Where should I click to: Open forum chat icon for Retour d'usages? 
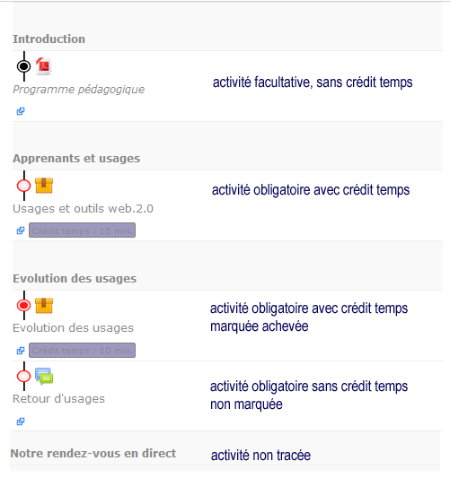[44, 377]
